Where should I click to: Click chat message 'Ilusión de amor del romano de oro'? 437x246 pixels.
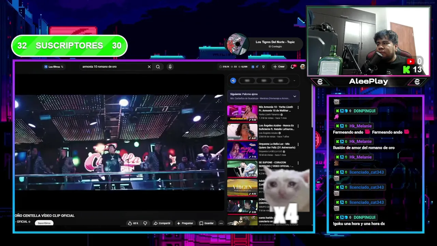coord(364,148)
